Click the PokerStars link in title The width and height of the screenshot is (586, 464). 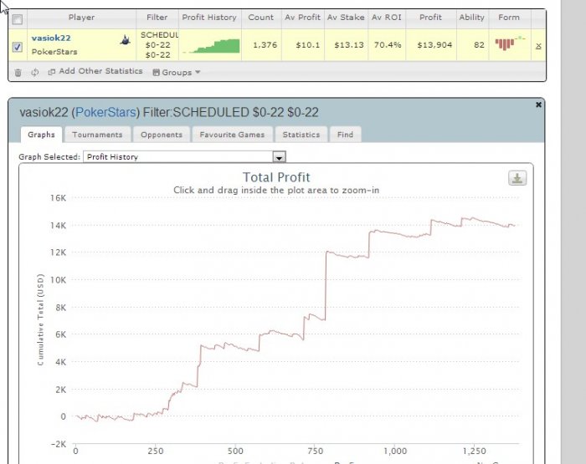pyautogui.click(x=105, y=112)
